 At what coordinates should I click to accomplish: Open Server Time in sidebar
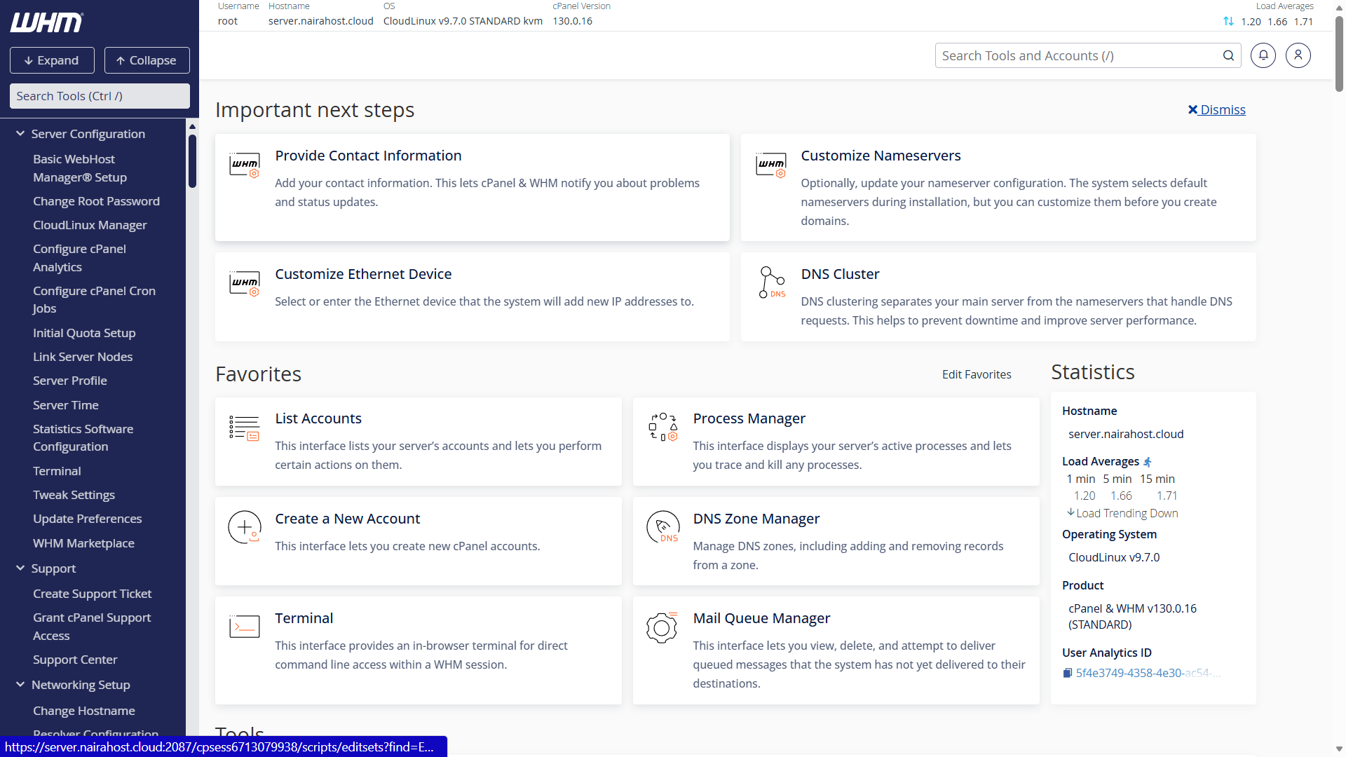click(x=66, y=405)
